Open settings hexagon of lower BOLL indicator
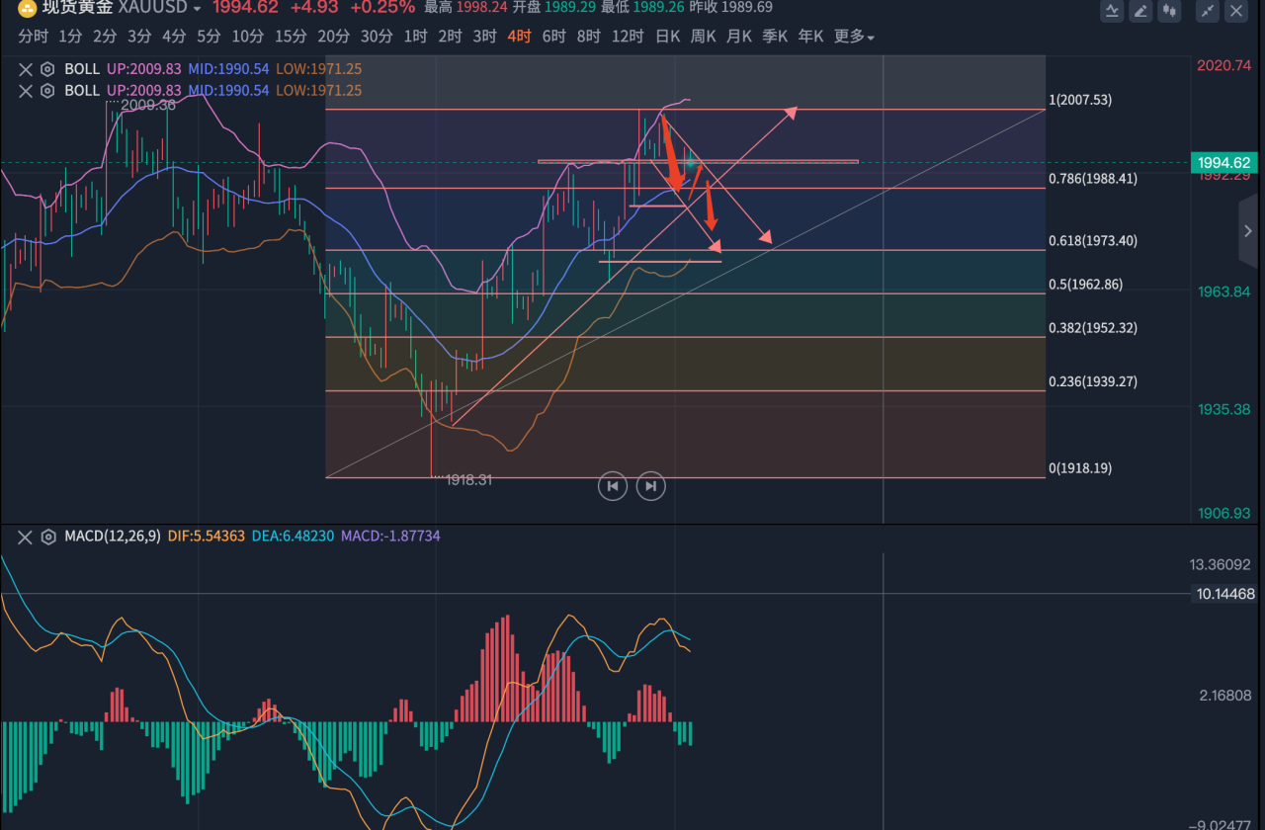 [46, 90]
